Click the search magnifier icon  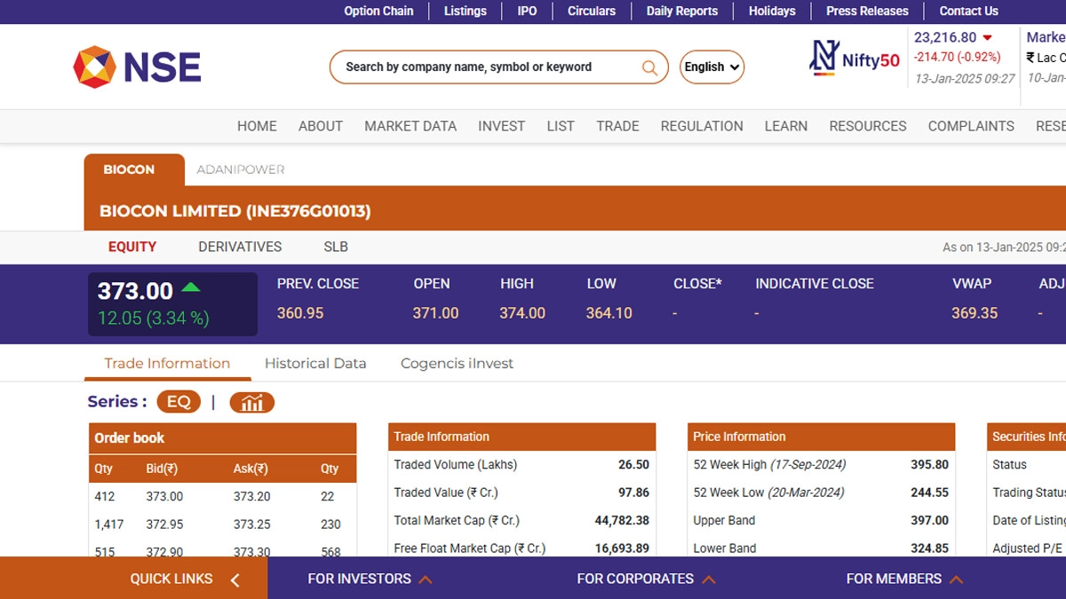click(x=650, y=67)
